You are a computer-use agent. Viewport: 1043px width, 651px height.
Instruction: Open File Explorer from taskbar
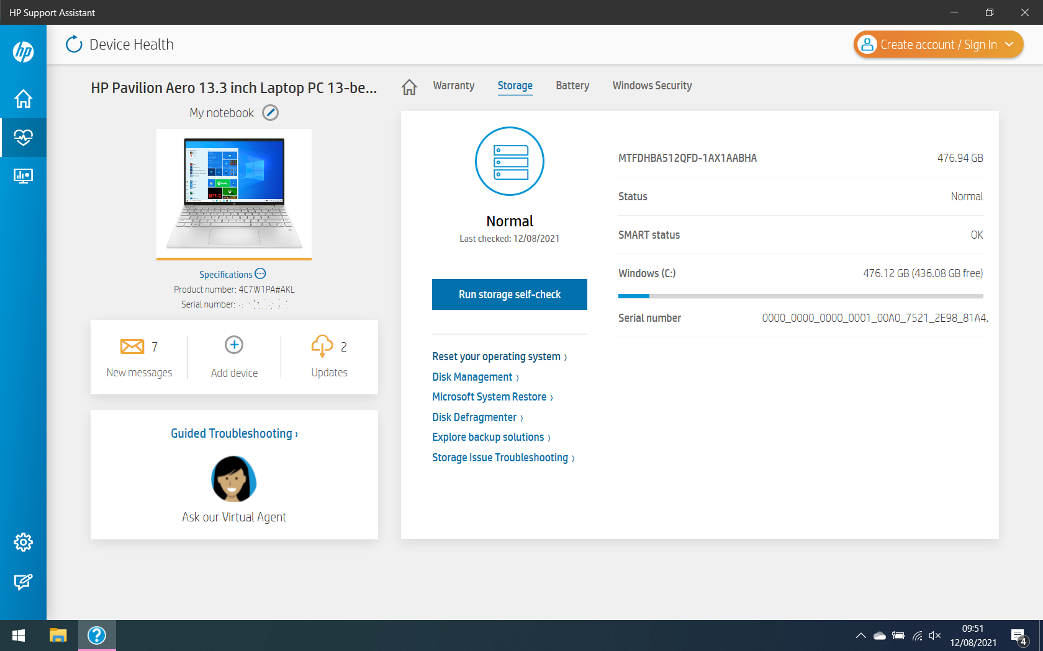(x=58, y=635)
